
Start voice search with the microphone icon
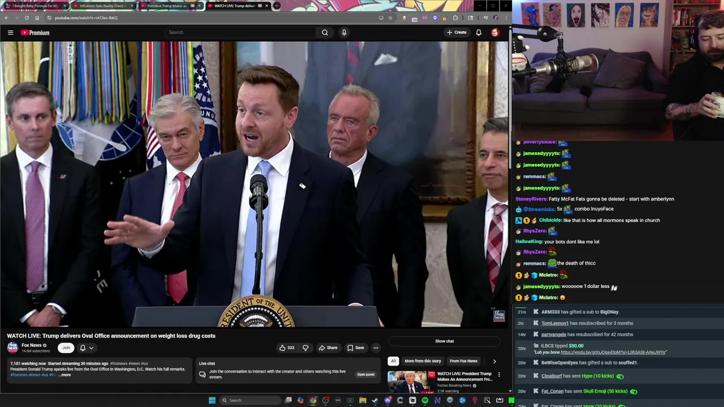coord(344,32)
